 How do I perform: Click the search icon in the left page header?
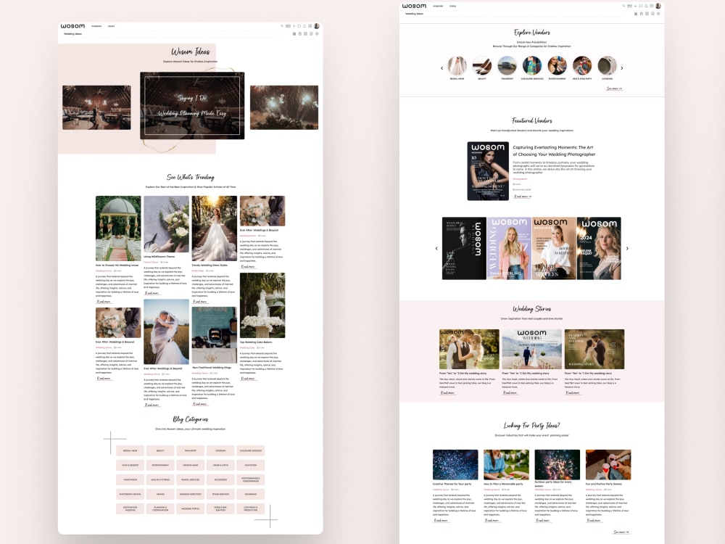[x=282, y=26]
